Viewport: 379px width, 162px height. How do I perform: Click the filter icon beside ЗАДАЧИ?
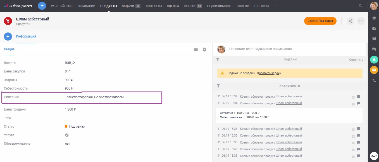coord(218,60)
